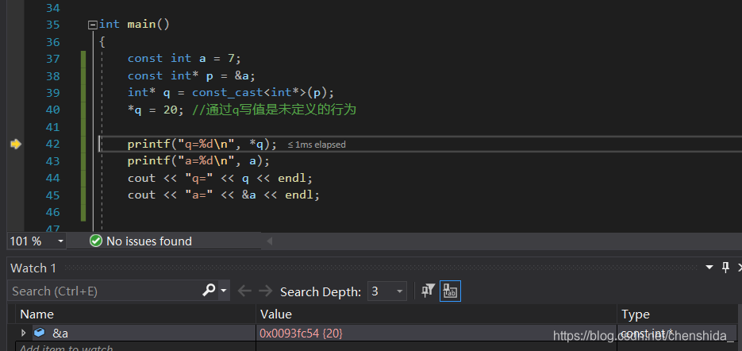Go to previous search result arrow
Image resolution: width=742 pixels, height=351 pixels.
[x=244, y=291]
